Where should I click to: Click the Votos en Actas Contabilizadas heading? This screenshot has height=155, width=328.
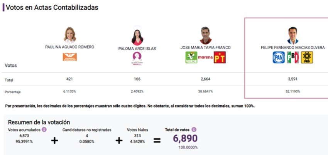[52, 7]
